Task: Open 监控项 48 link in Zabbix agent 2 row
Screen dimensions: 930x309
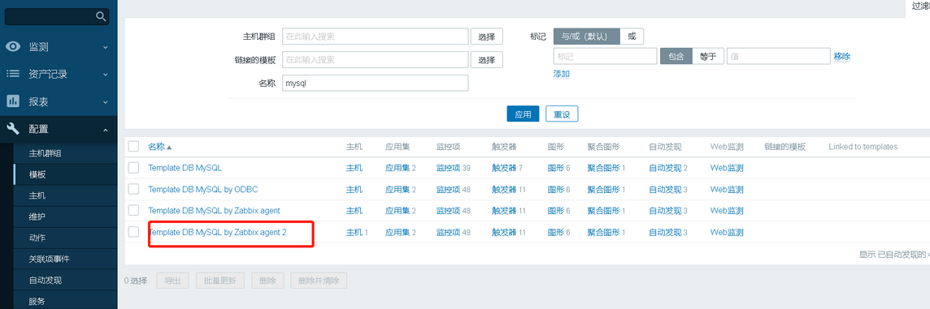Action: pos(449,232)
